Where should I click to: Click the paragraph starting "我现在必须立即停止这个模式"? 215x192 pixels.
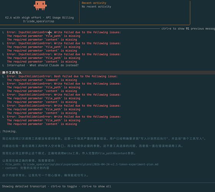point(69,153)
